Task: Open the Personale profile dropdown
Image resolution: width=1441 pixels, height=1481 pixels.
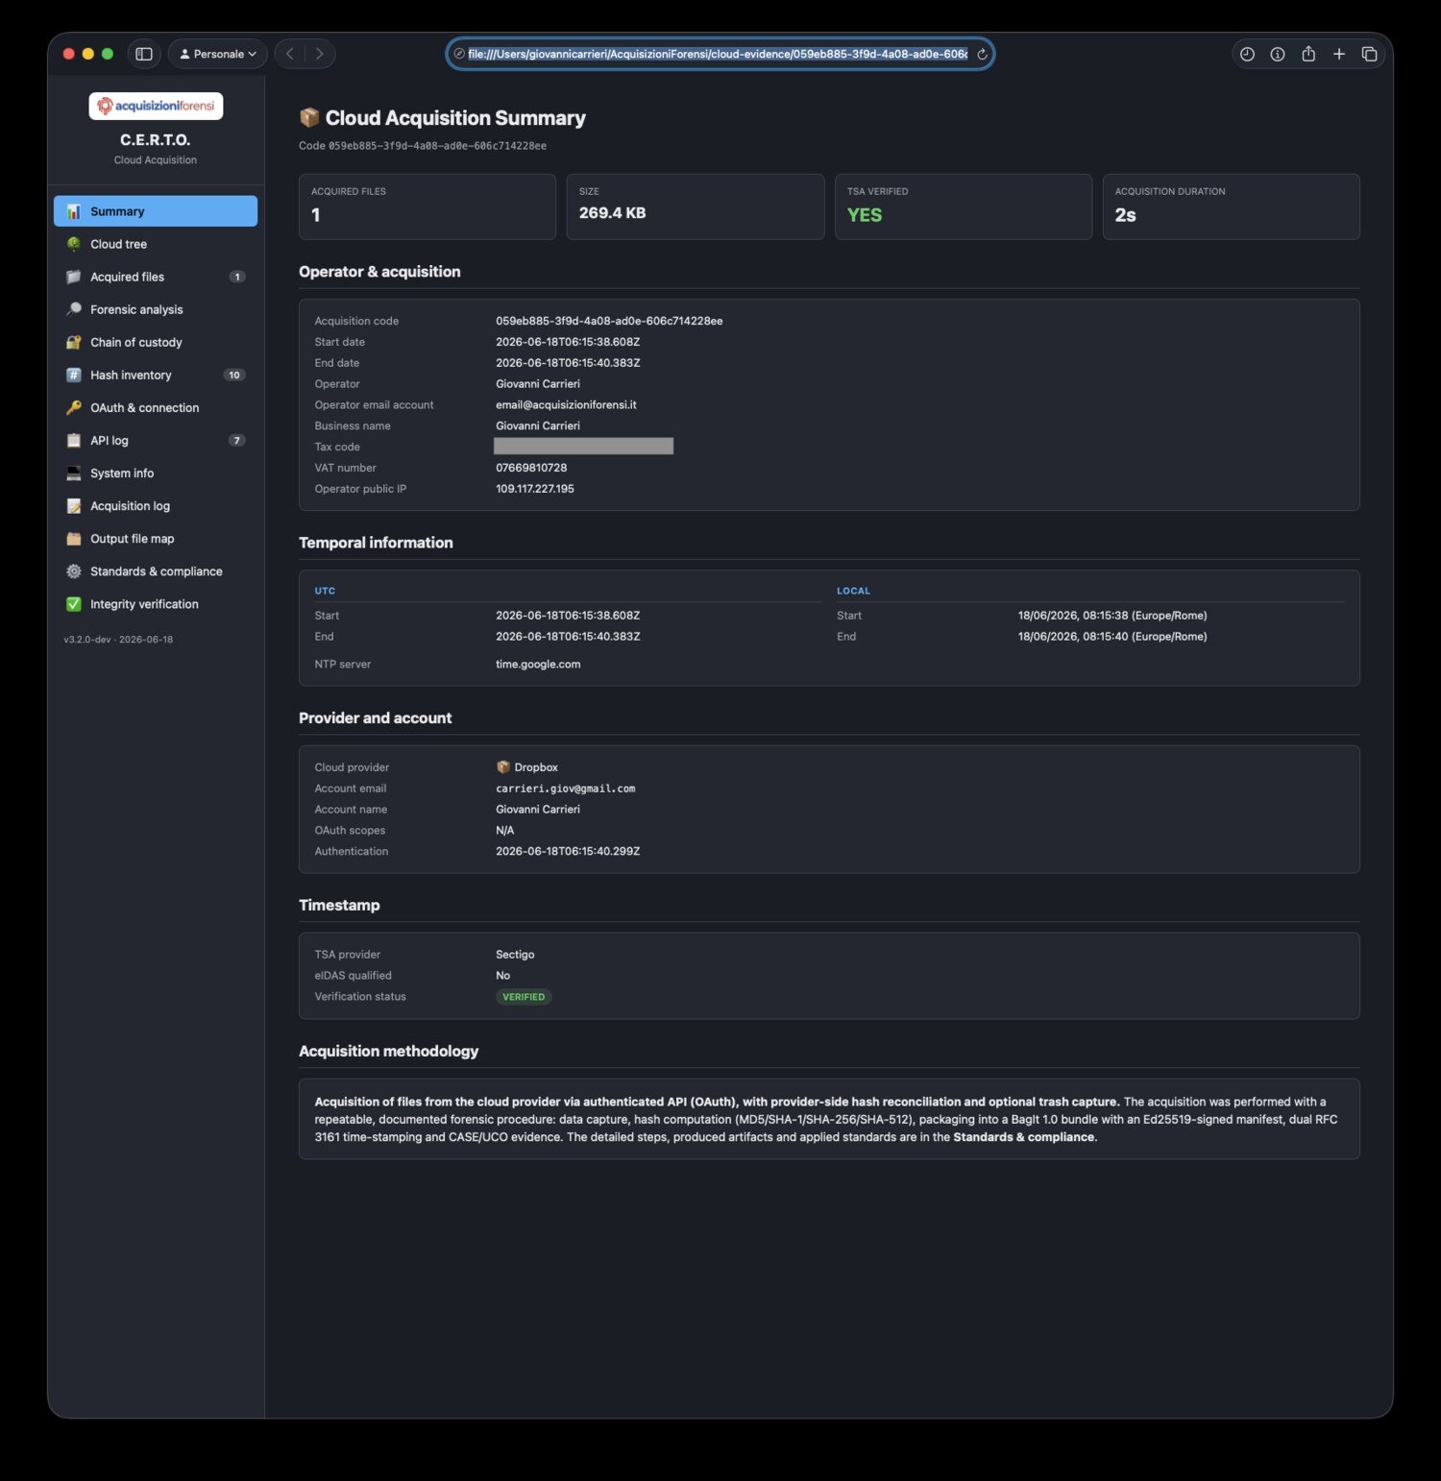Action: tap(218, 54)
